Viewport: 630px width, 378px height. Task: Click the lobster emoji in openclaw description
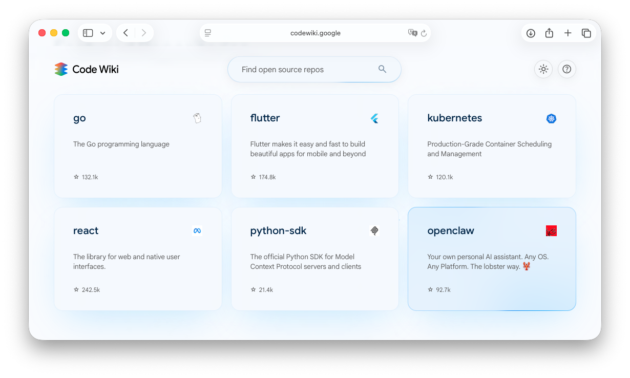click(x=526, y=266)
